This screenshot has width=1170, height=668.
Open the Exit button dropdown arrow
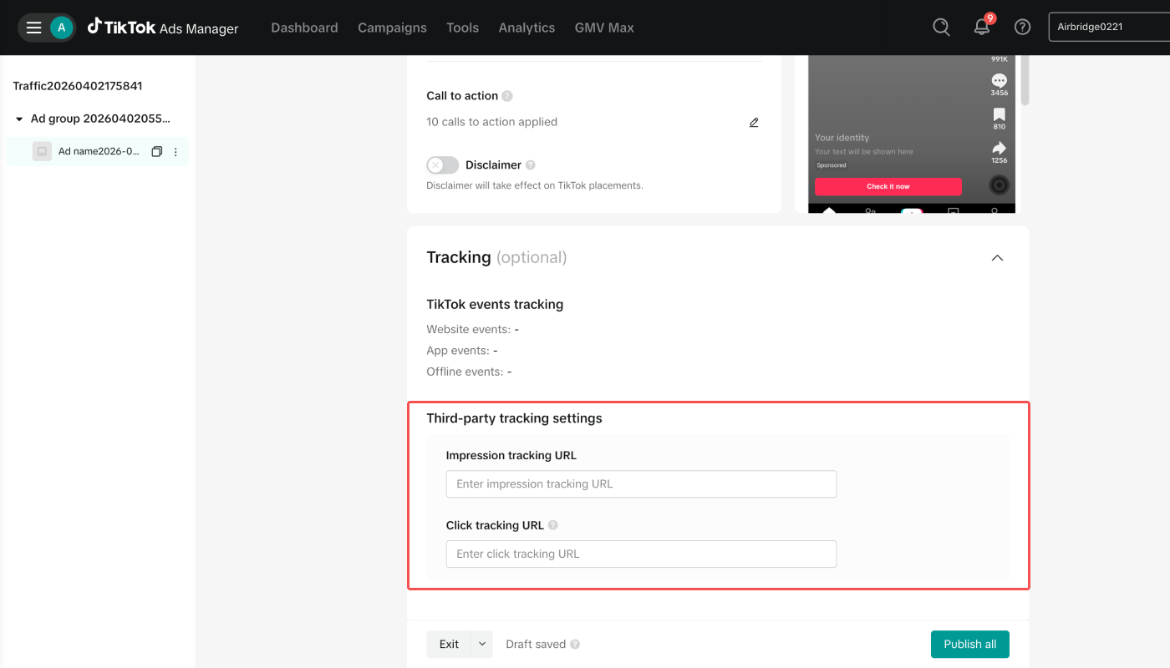(x=482, y=645)
